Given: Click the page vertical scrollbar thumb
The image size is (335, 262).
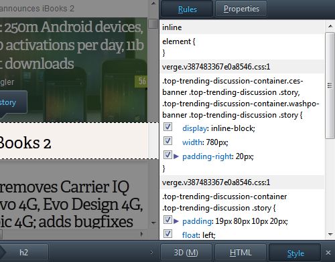Looking at the screenshot, I should 153,24.
